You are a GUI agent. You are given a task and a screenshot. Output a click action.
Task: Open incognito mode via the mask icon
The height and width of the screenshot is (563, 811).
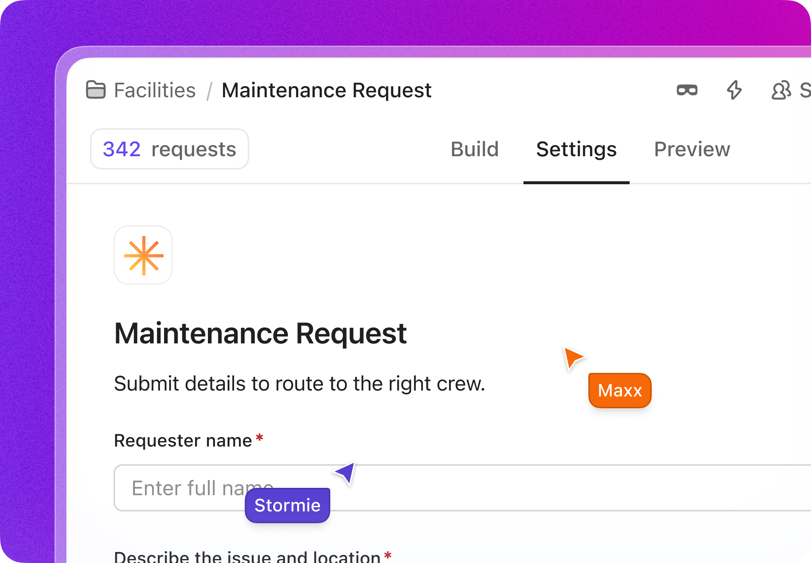(x=687, y=90)
